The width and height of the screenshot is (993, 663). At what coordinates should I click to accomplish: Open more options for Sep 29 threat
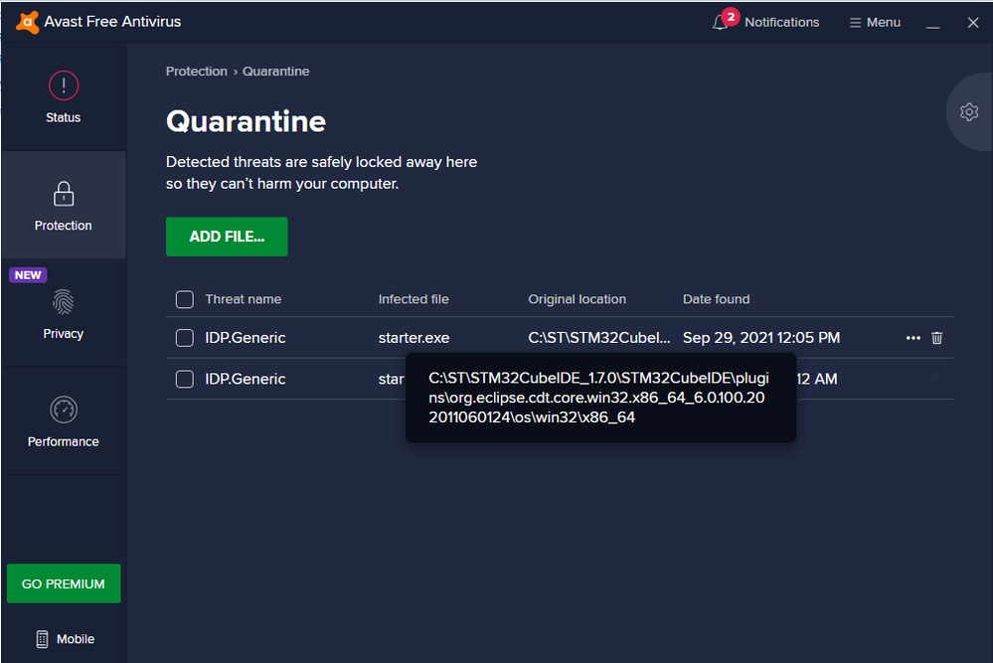click(913, 338)
